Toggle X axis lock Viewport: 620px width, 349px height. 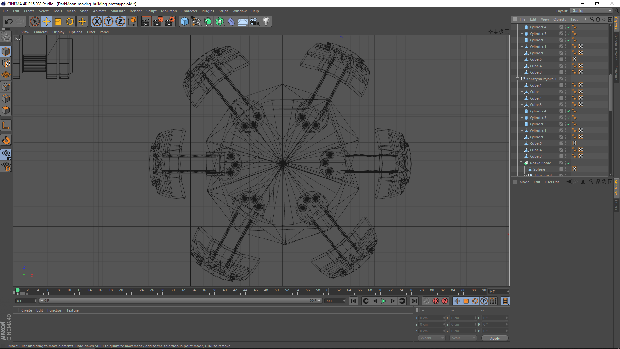(x=97, y=22)
